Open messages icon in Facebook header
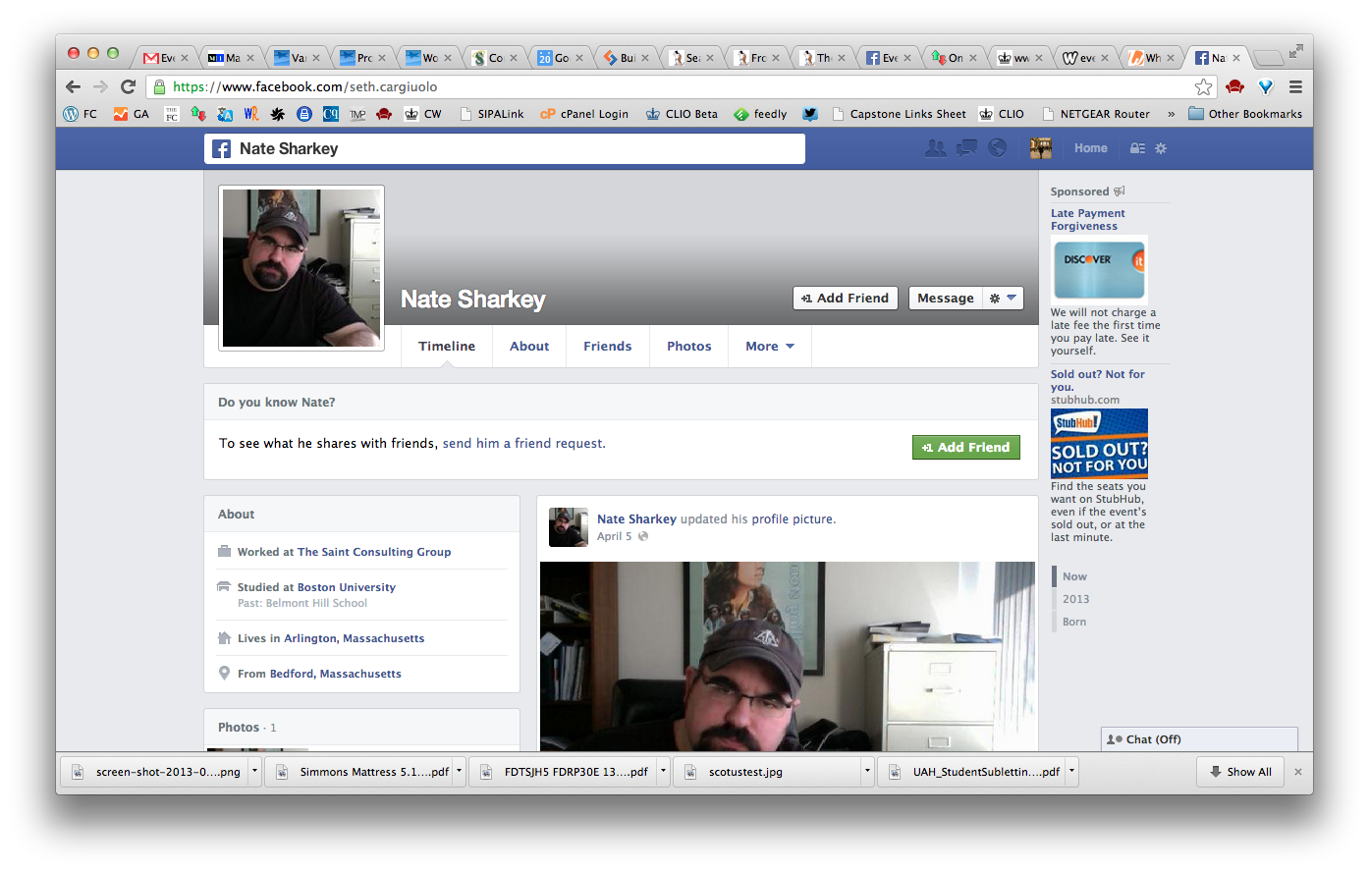The height and width of the screenshot is (872, 1369). pos(966,147)
